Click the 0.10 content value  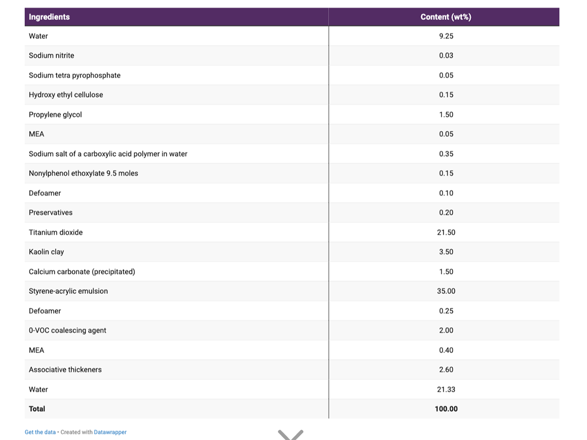coord(446,193)
